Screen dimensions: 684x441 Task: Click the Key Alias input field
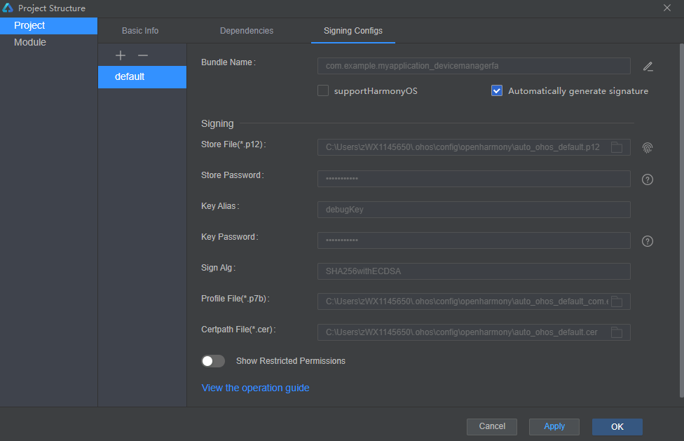474,210
